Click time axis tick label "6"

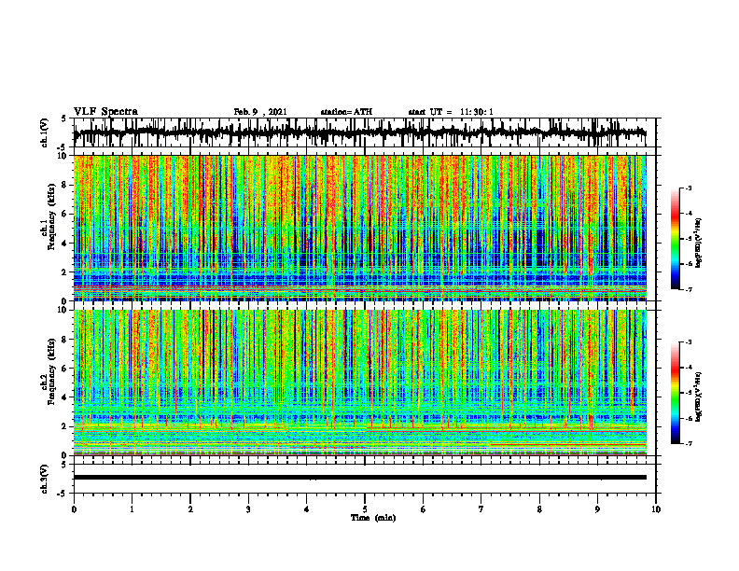pos(424,509)
